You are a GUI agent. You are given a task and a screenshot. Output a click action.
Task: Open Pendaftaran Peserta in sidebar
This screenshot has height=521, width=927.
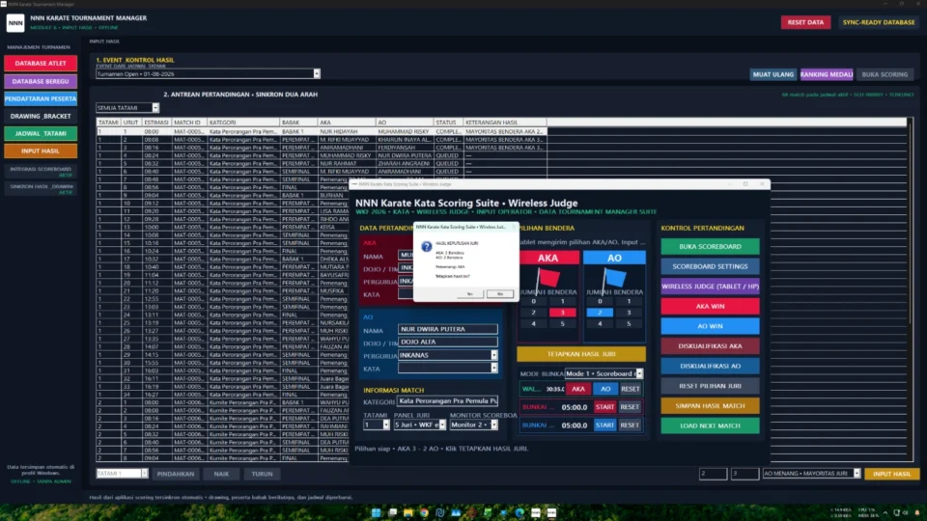(41, 98)
